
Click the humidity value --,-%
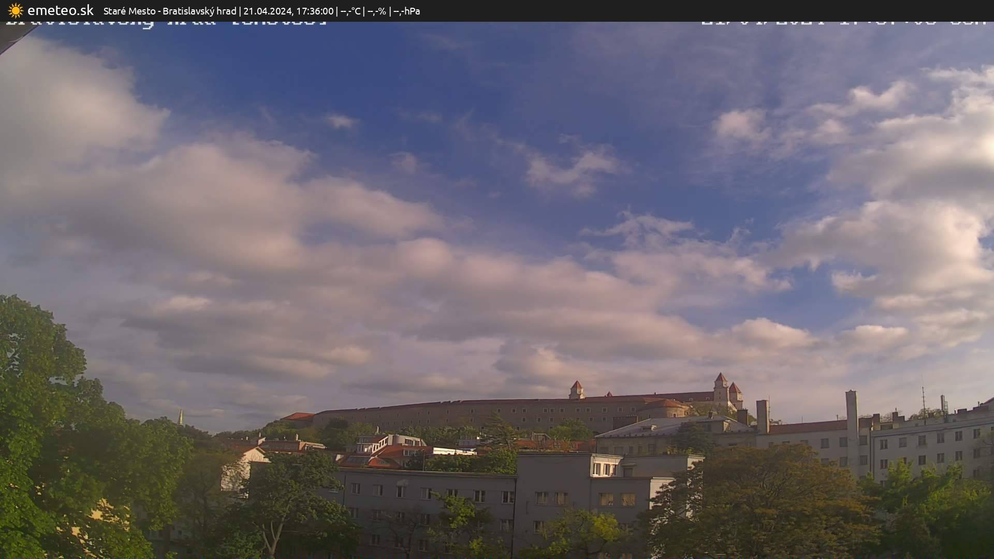377,10
